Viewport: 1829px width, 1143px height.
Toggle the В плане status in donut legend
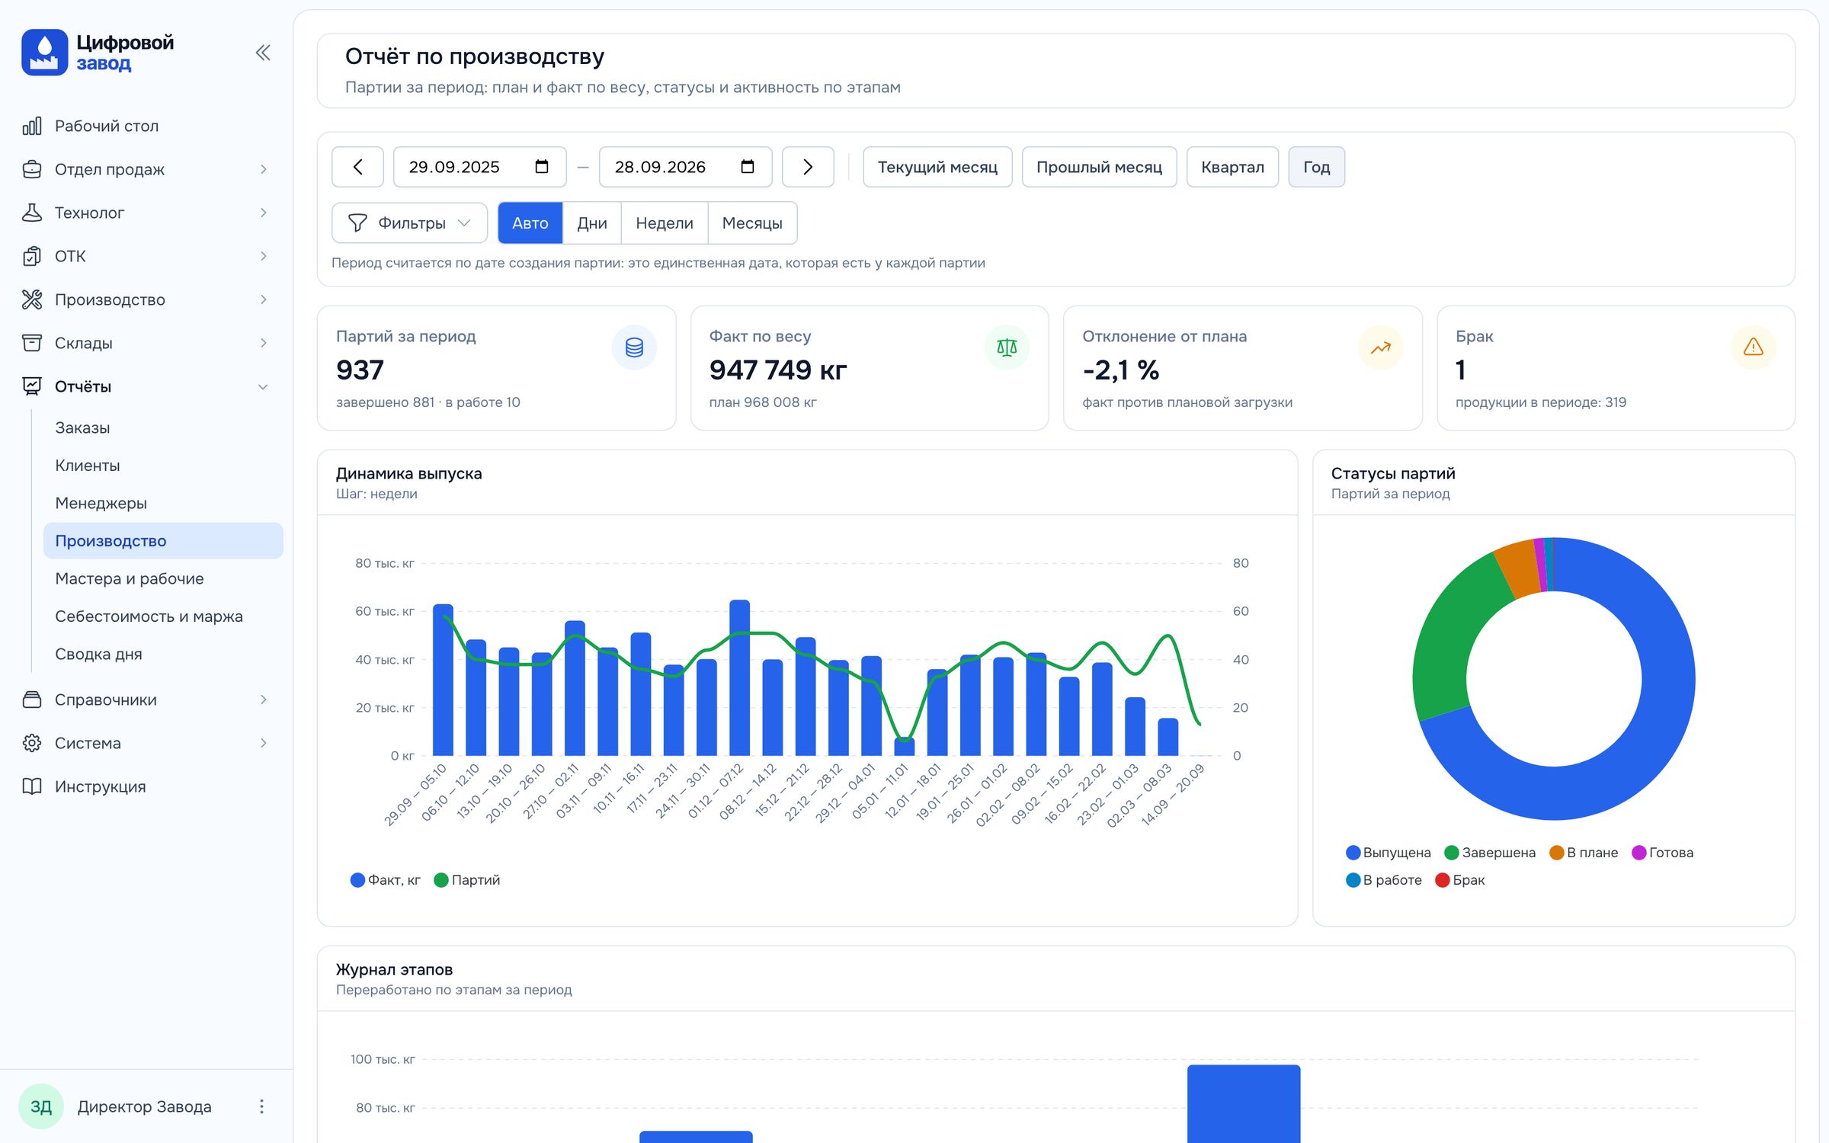pos(1584,853)
